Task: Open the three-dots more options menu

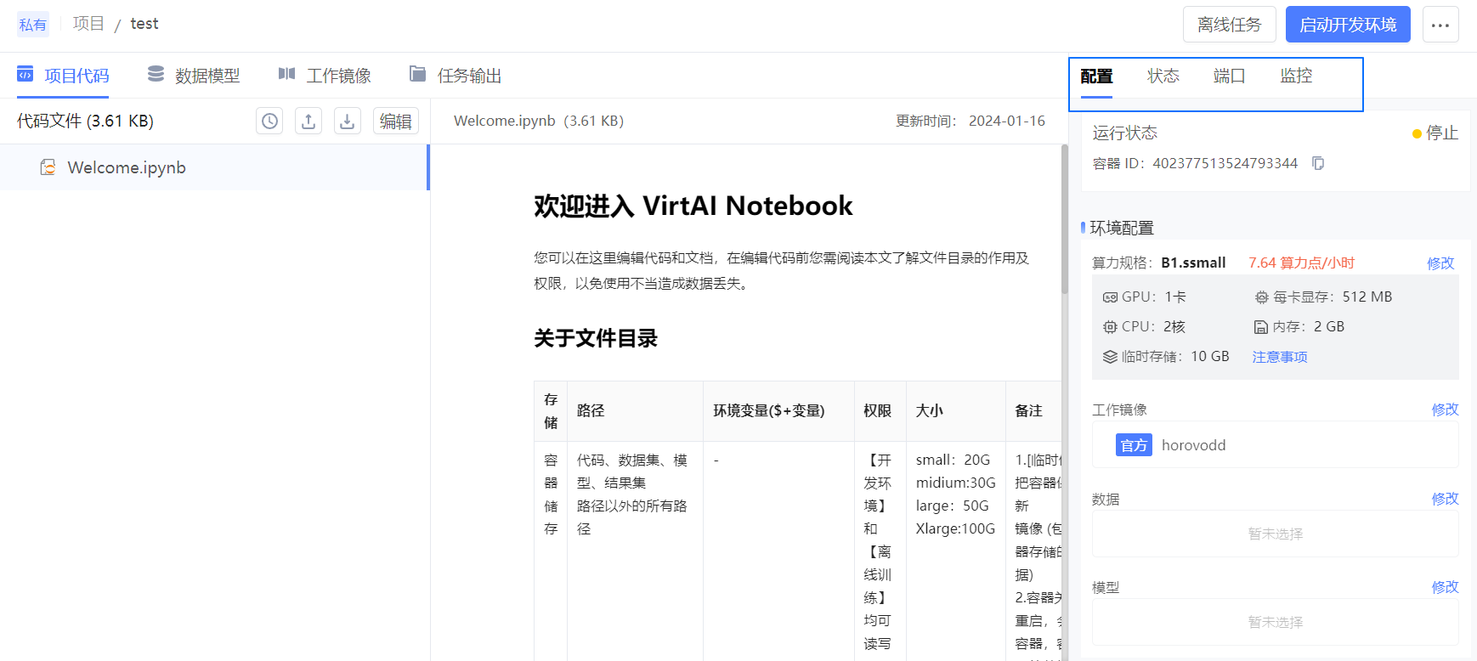Action: tap(1440, 25)
